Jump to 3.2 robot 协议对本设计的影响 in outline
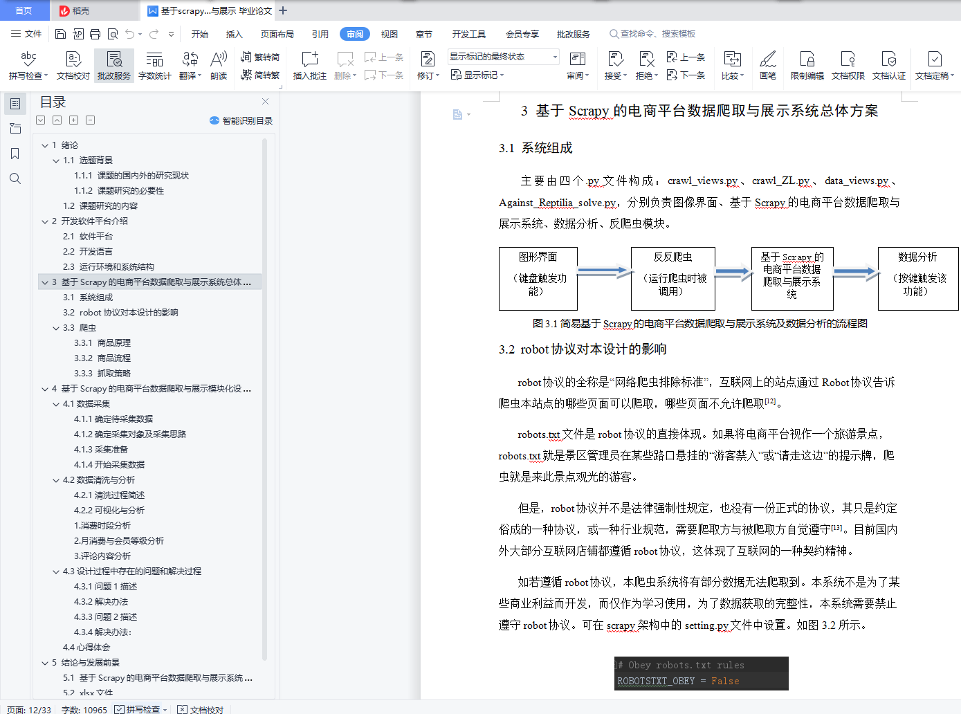The width and height of the screenshot is (961, 714). [x=129, y=313]
